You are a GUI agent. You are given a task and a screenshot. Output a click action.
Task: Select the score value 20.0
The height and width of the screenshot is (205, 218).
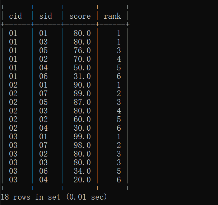pos(82,180)
